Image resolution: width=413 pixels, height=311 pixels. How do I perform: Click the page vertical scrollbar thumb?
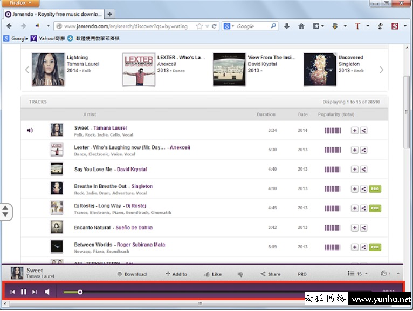coord(407,112)
